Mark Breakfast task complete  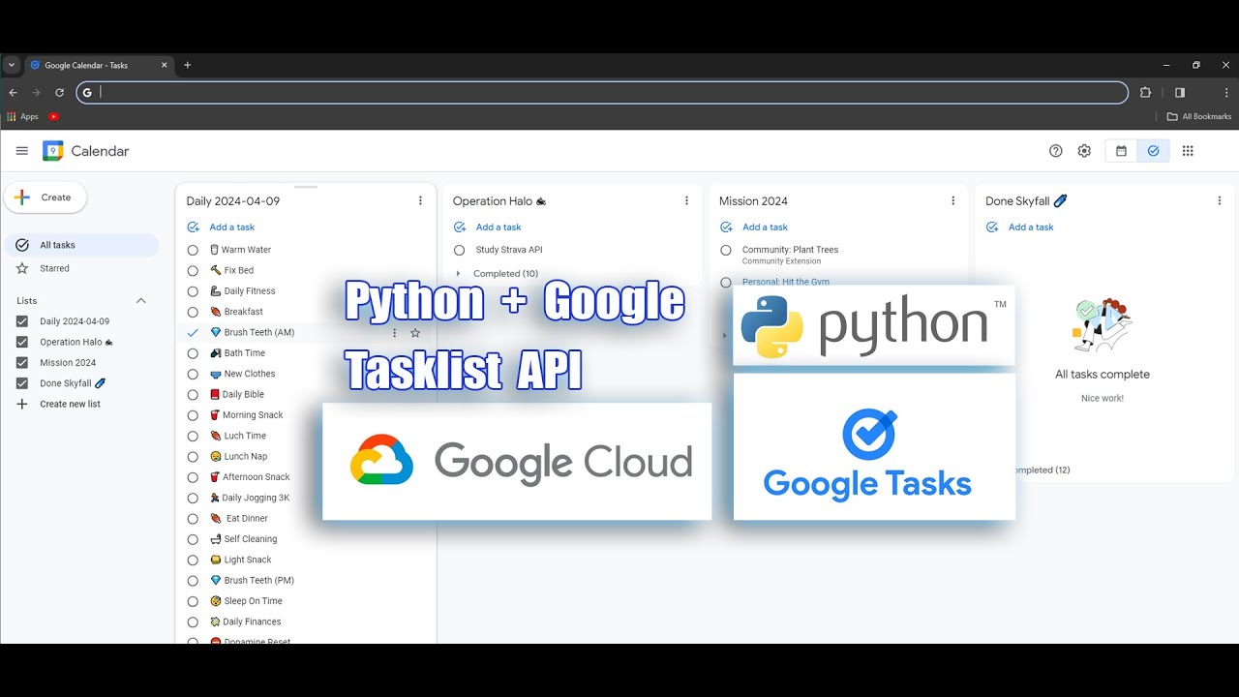[x=193, y=312]
